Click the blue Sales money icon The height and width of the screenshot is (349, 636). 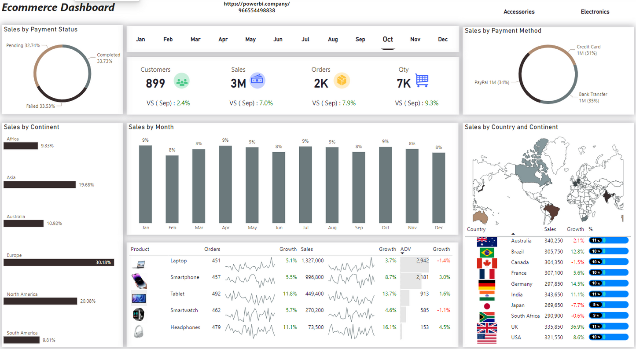coord(257,81)
